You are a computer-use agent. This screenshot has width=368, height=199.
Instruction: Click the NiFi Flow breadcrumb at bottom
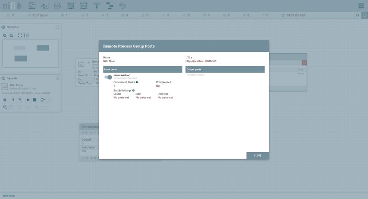9,196
